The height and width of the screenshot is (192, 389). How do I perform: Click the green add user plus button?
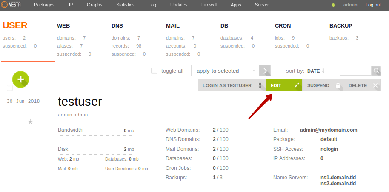(x=20, y=79)
